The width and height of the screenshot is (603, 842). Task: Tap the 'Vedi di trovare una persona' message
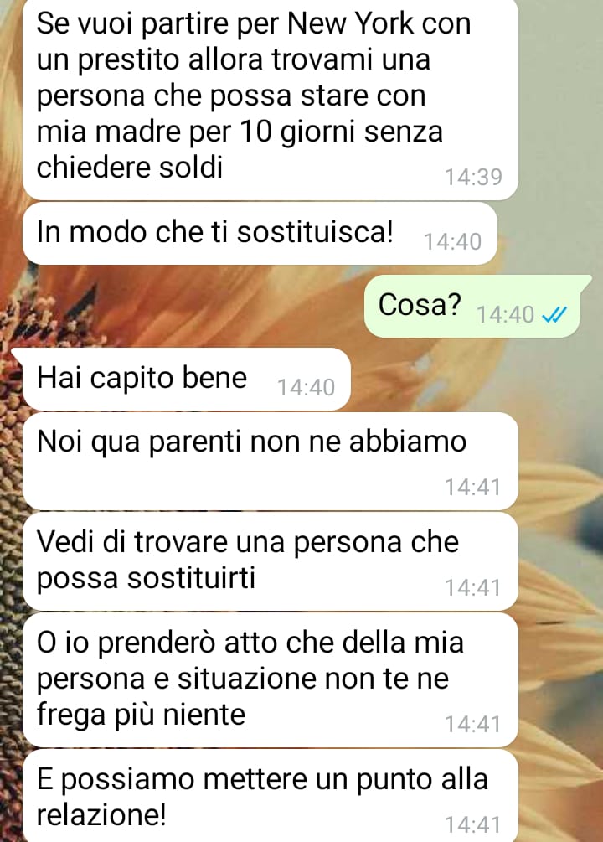[x=270, y=561]
